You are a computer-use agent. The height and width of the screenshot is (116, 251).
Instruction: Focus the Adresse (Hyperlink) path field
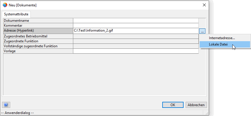pos(136,31)
